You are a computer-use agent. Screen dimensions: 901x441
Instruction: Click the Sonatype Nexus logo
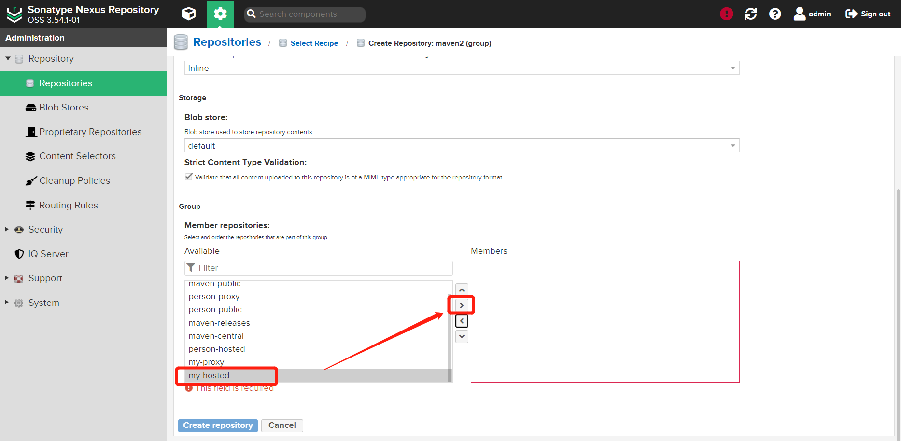pyautogui.click(x=14, y=14)
